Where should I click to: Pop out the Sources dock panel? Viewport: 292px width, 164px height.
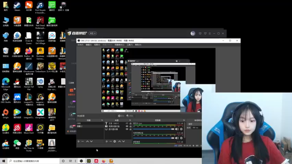[x=130, y=120]
